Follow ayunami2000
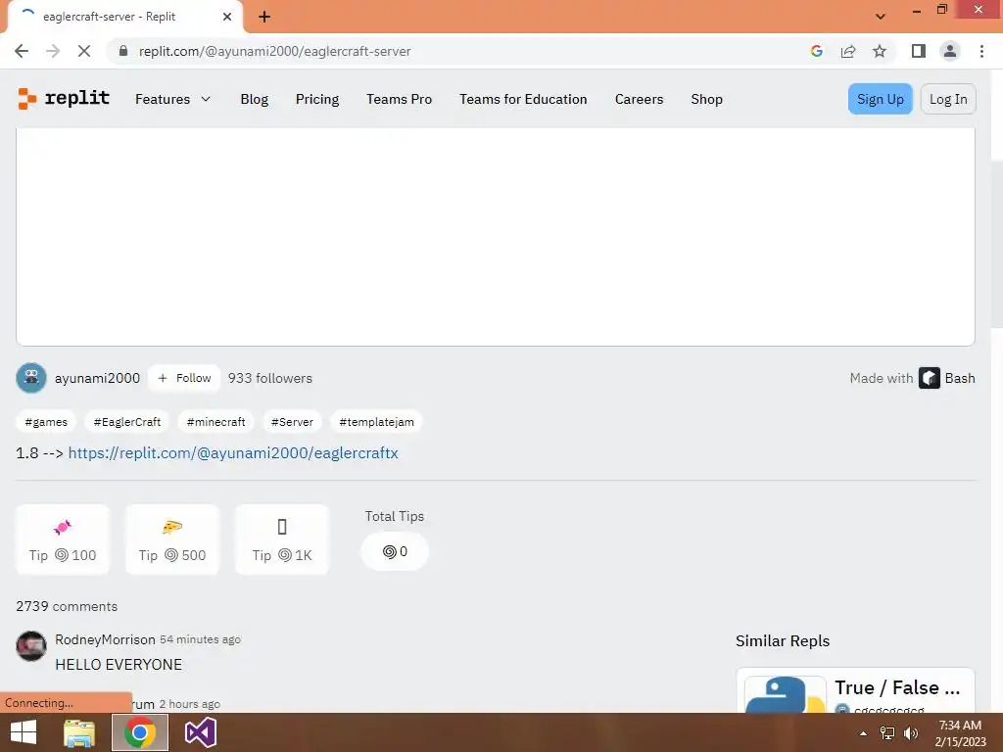 (184, 378)
